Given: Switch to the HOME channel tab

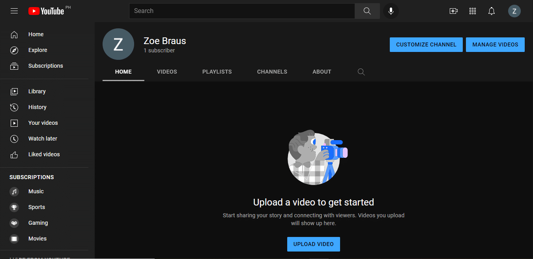Looking at the screenshot, I should [123, 72].
